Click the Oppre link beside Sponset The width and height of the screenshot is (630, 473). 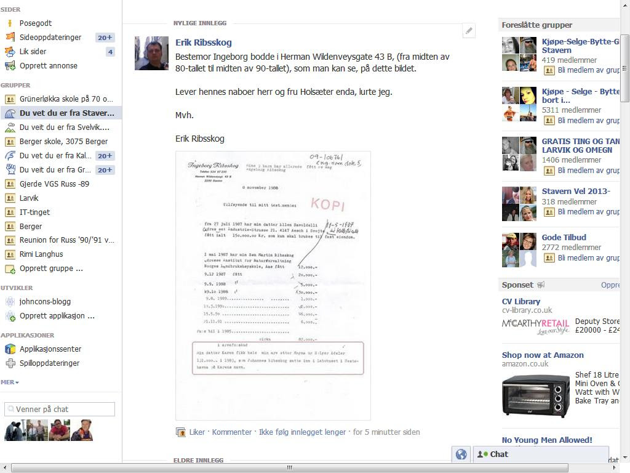pos(610,285)
